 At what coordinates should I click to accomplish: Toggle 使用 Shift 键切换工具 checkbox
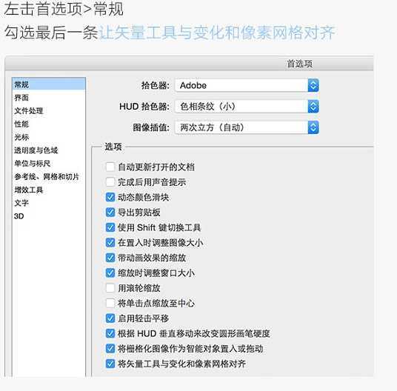tap(110, 227)
